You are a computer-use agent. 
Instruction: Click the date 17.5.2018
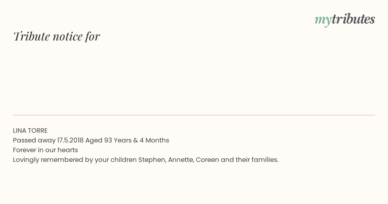pyautogui.click(x=70, y=140)
